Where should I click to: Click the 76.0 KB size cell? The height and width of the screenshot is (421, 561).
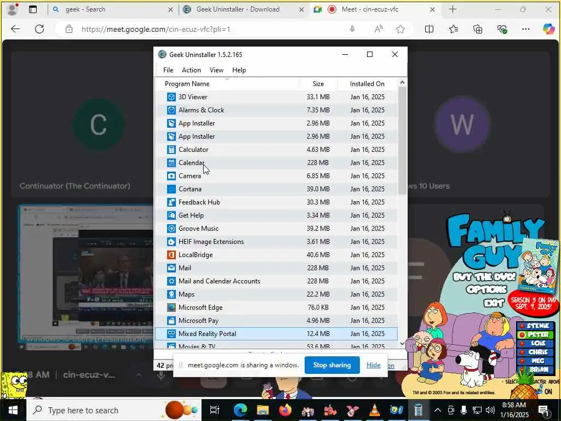click(318, 308)
